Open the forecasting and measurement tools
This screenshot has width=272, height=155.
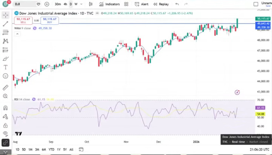point(5,50)
